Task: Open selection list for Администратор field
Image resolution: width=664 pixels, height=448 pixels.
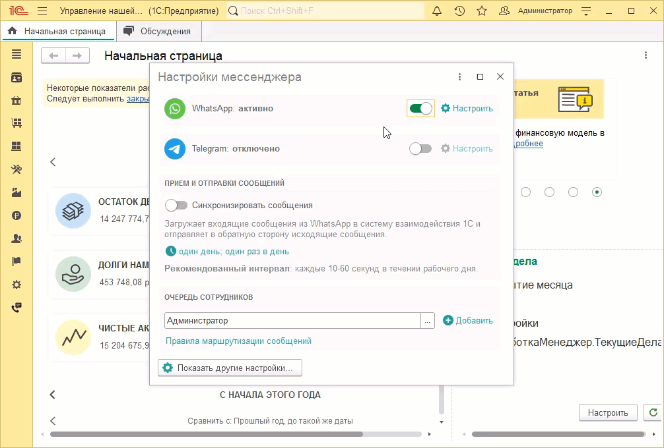Action: tap(428, 321)
